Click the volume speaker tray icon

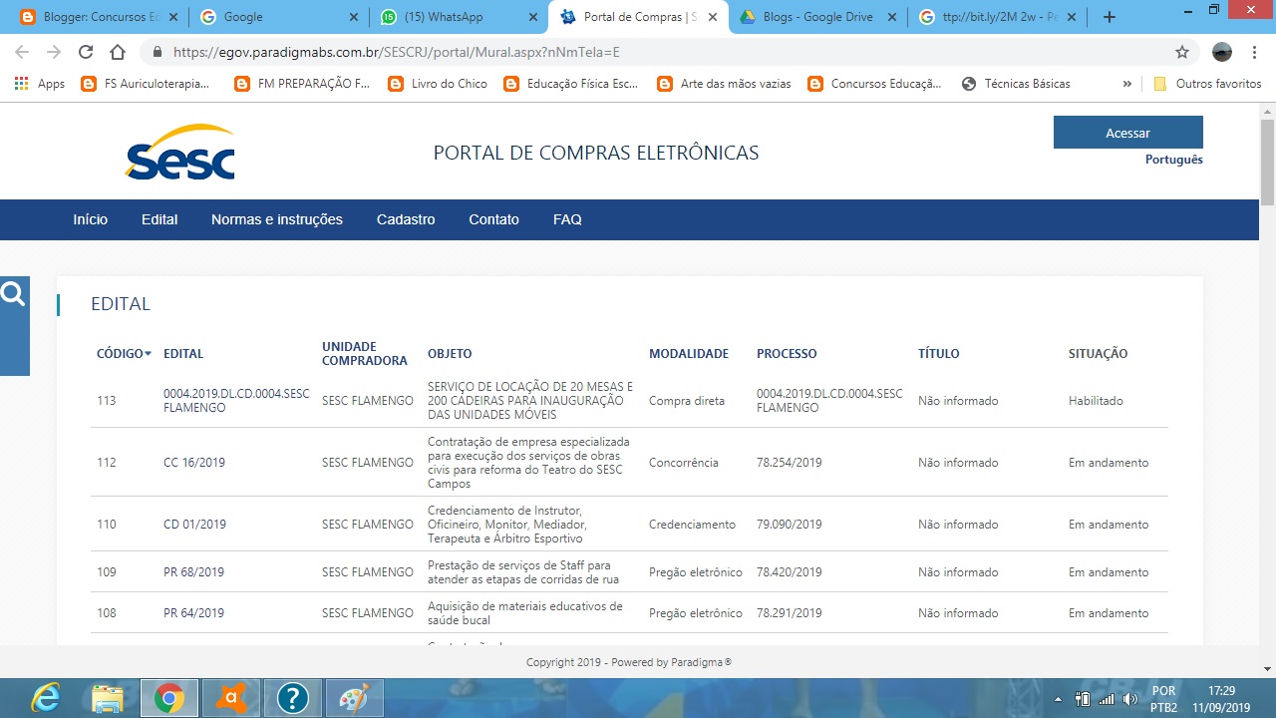(1130, 699)
